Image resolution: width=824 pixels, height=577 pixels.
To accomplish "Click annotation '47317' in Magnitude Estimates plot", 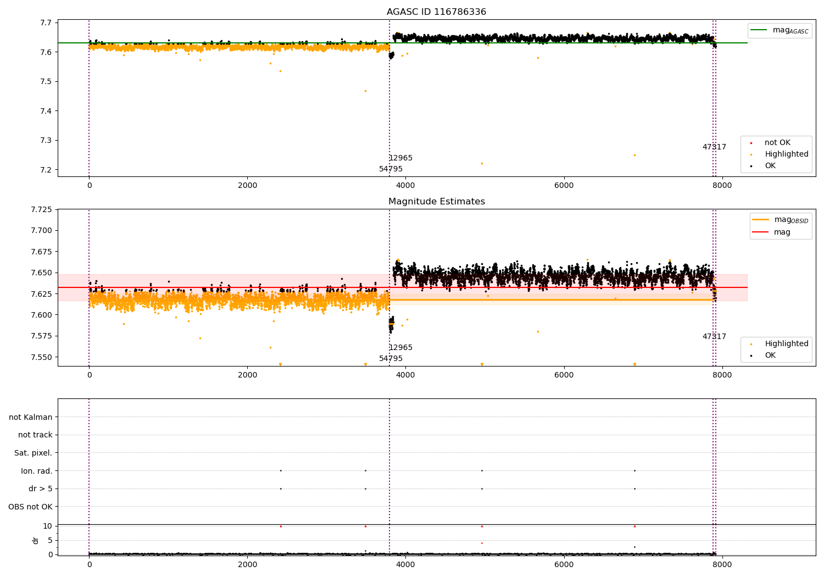I will pos(714,337).
